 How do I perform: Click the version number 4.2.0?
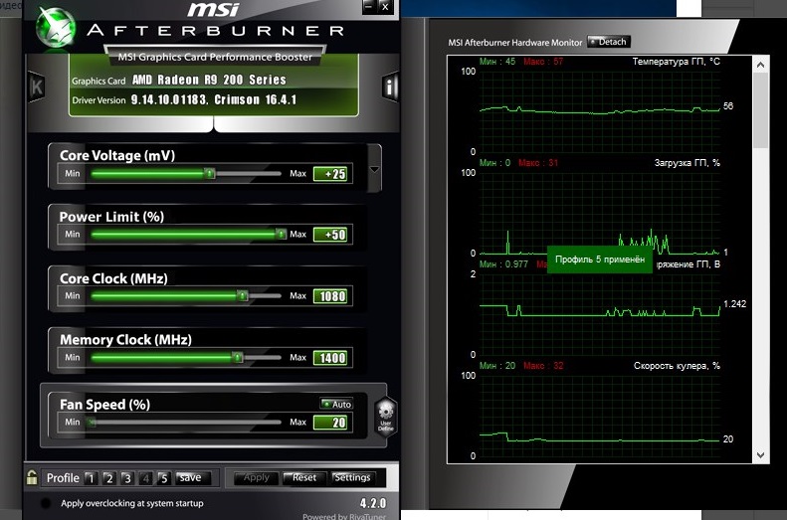coord(373,503)
